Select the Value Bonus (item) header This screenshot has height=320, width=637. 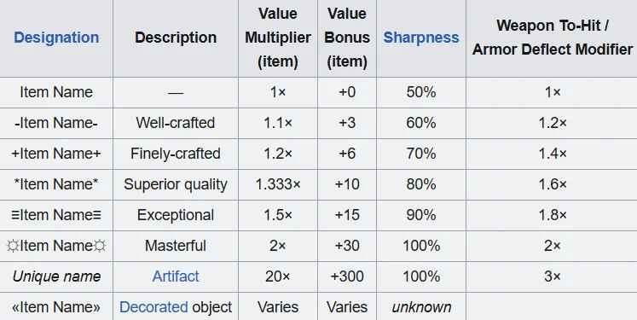(x=347, y=38)
